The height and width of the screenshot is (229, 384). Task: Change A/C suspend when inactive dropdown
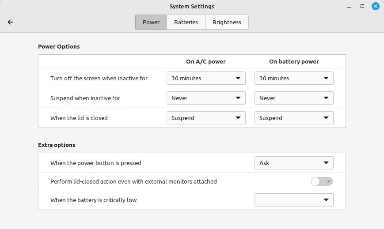point(206,98)
